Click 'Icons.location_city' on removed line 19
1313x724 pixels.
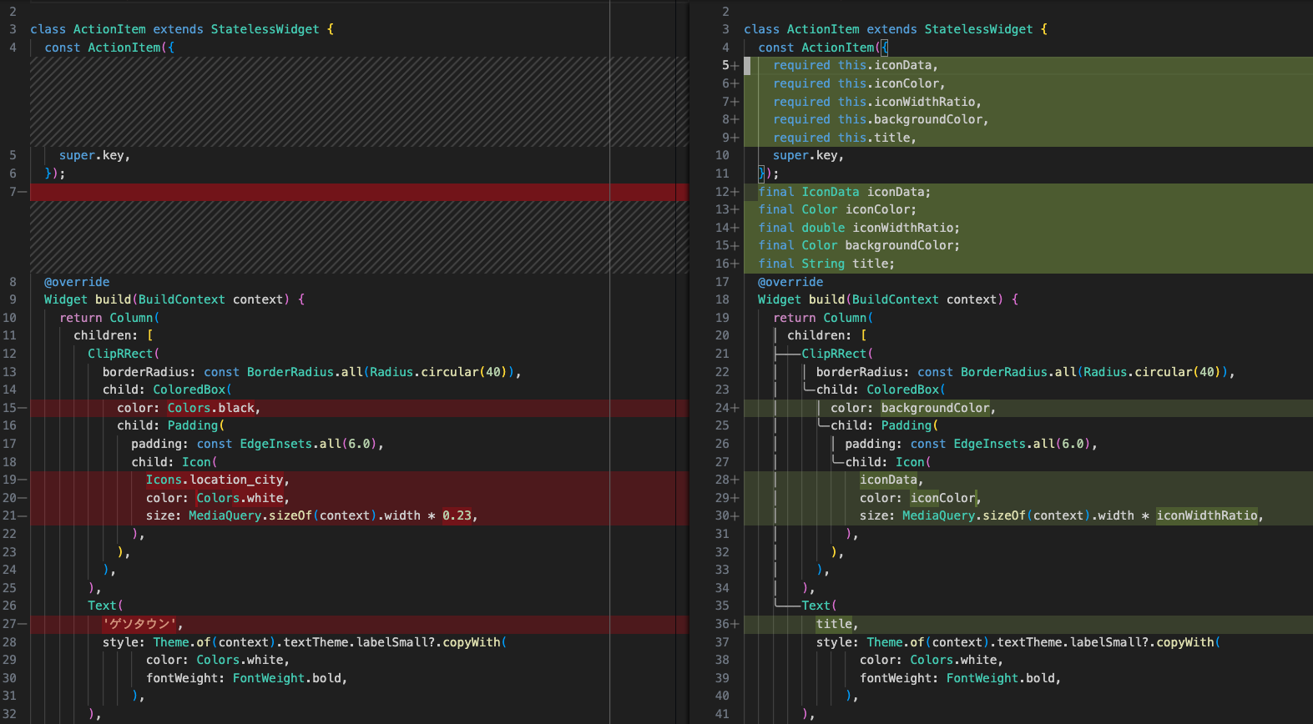click(215, 480)
